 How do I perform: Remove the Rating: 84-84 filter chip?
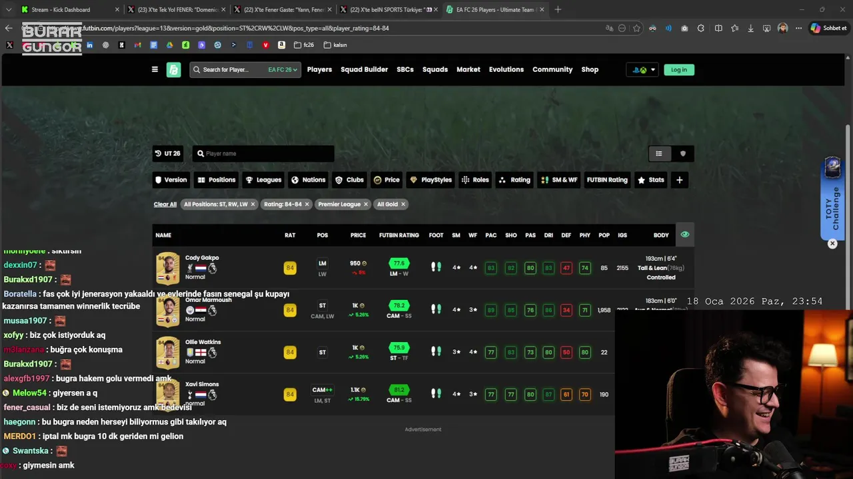[x=307, y=204]
